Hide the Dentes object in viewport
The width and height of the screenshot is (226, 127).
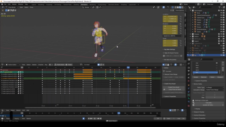[221, 20]
